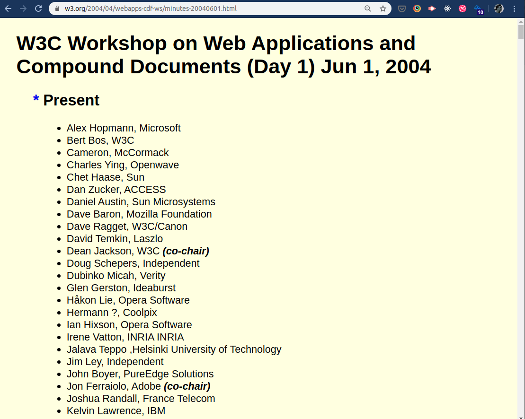Image resolution: width=525 pixels, height=419 pixels.
Task: Select 'Dan Zucker, ACCESS' entry
Action: pos(116,190)
